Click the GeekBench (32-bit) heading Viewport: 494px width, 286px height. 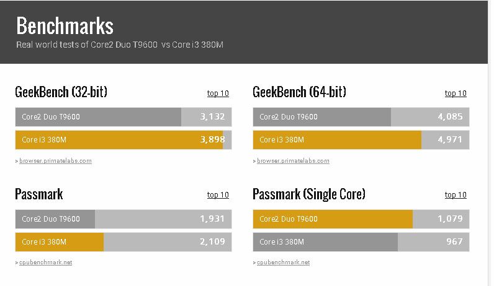pos(61,93)
